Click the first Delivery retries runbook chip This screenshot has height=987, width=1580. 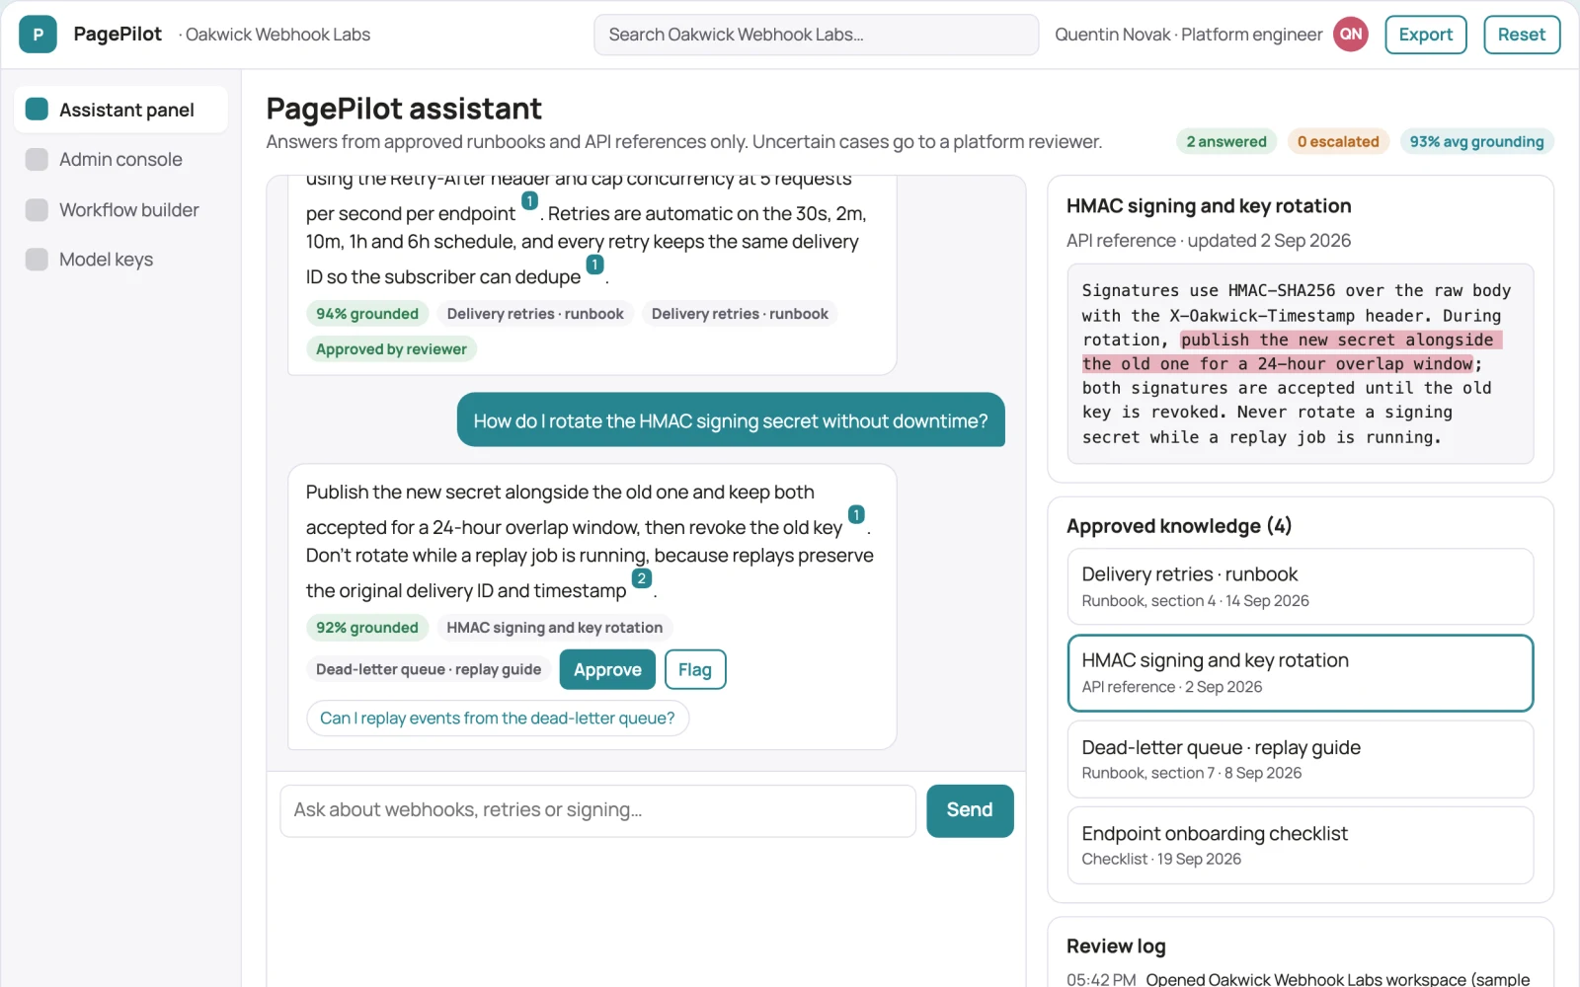pos(535,314)
